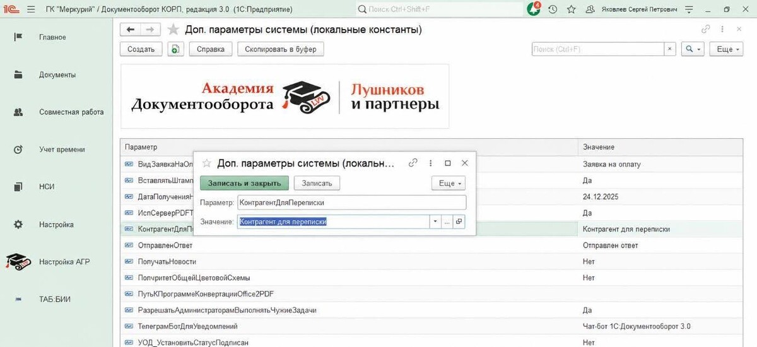
Task: Go forward with the right arrow navigation button
Action: (150, 30)
